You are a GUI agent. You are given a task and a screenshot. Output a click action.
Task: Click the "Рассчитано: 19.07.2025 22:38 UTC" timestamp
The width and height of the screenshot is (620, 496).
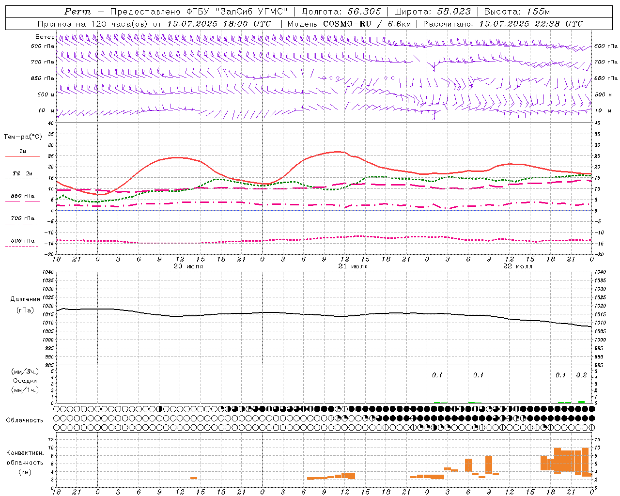point(503,24)
